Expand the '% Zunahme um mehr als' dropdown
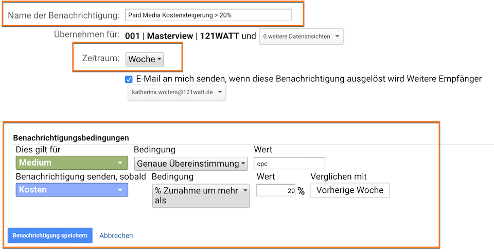This screenshot has height=252, width=494. pyautogui.click(x=201, y=195)
